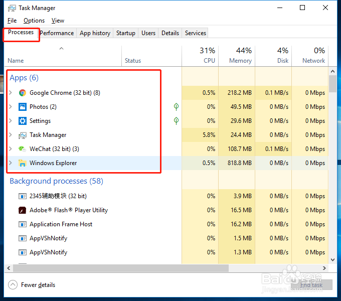
Task: Click the Settings gear icon in list
Action: click(x=23, y=121)
